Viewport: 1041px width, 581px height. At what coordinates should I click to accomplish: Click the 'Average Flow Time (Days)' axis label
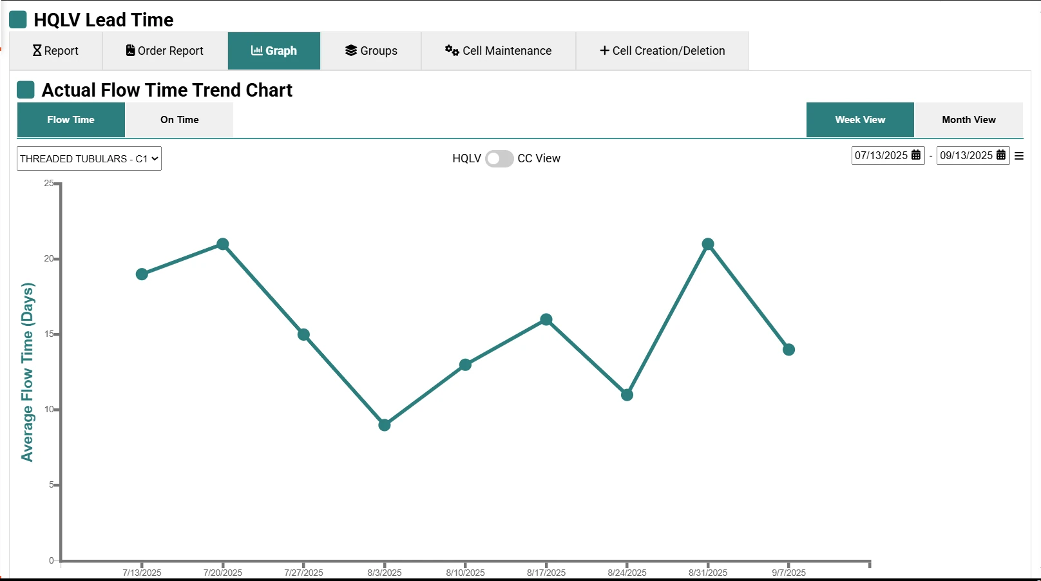[x=27, y=372]
